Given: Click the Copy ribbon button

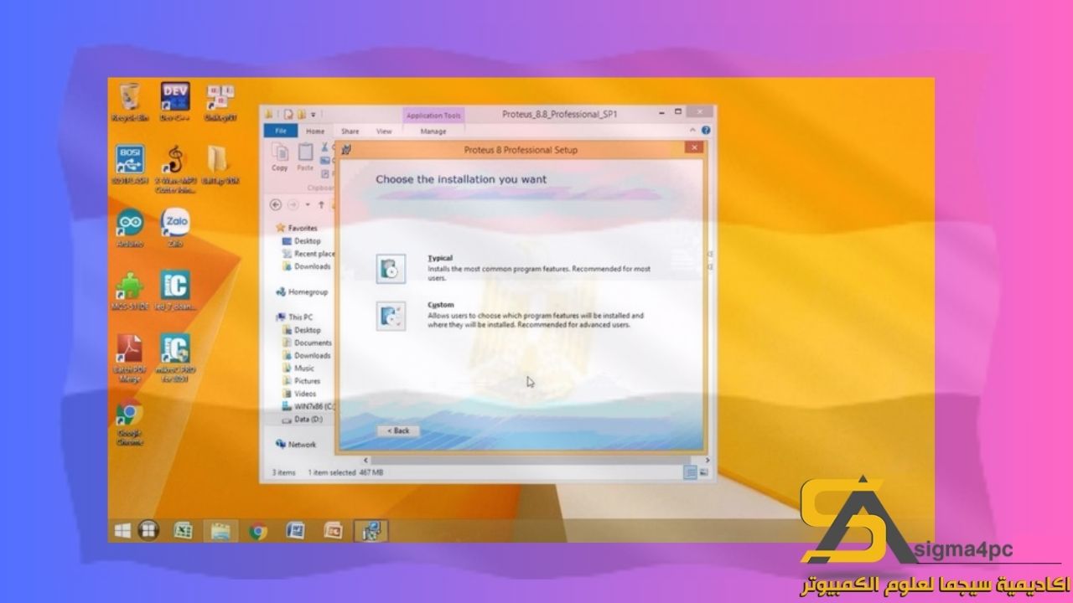Looking at the screenshot, I should coord(280,157).
